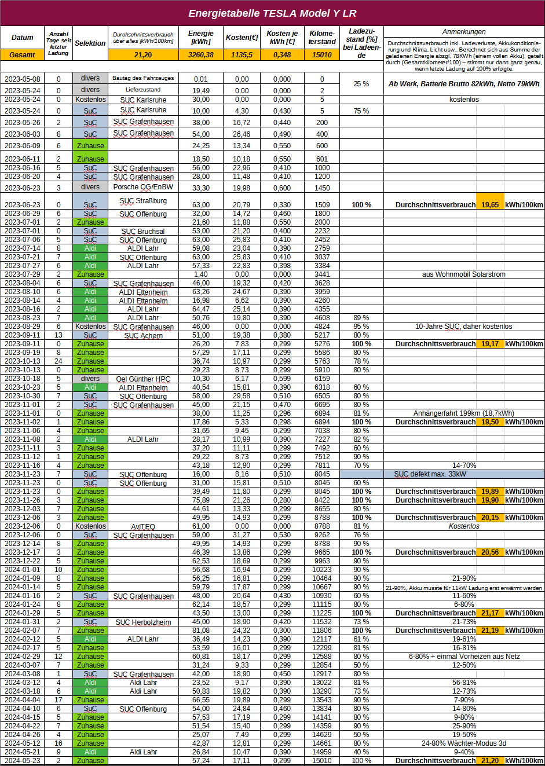Select the 'SUC Achern' cell

[x=143, y=335]
